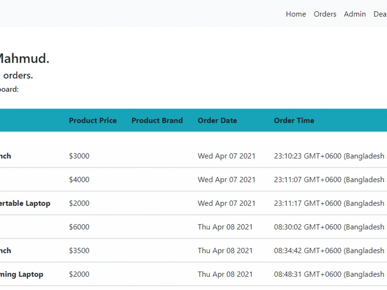Click the 08:48:31 GMT+0600 time cell
The width and height of the screenshot is (387, 290).
click(330, 274)
